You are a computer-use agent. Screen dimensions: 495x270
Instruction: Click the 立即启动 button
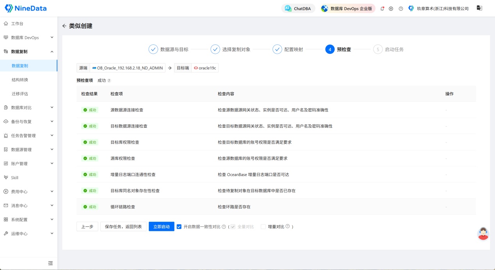(x=162, y=226)
